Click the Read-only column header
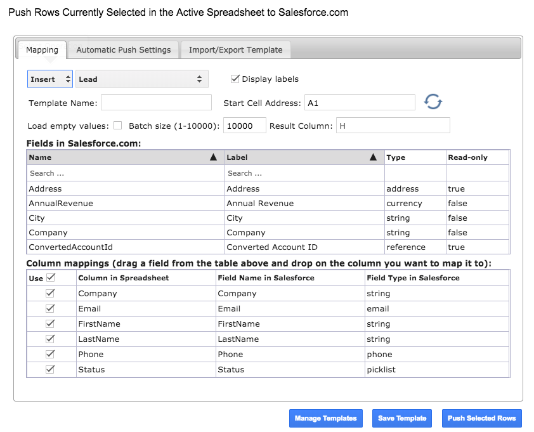 478,157
